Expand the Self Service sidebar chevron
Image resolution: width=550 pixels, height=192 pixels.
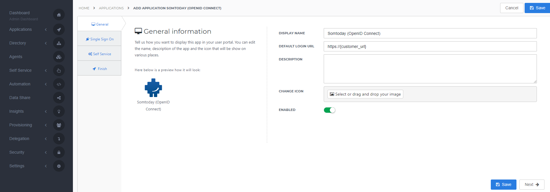click(x=46, y=71)
